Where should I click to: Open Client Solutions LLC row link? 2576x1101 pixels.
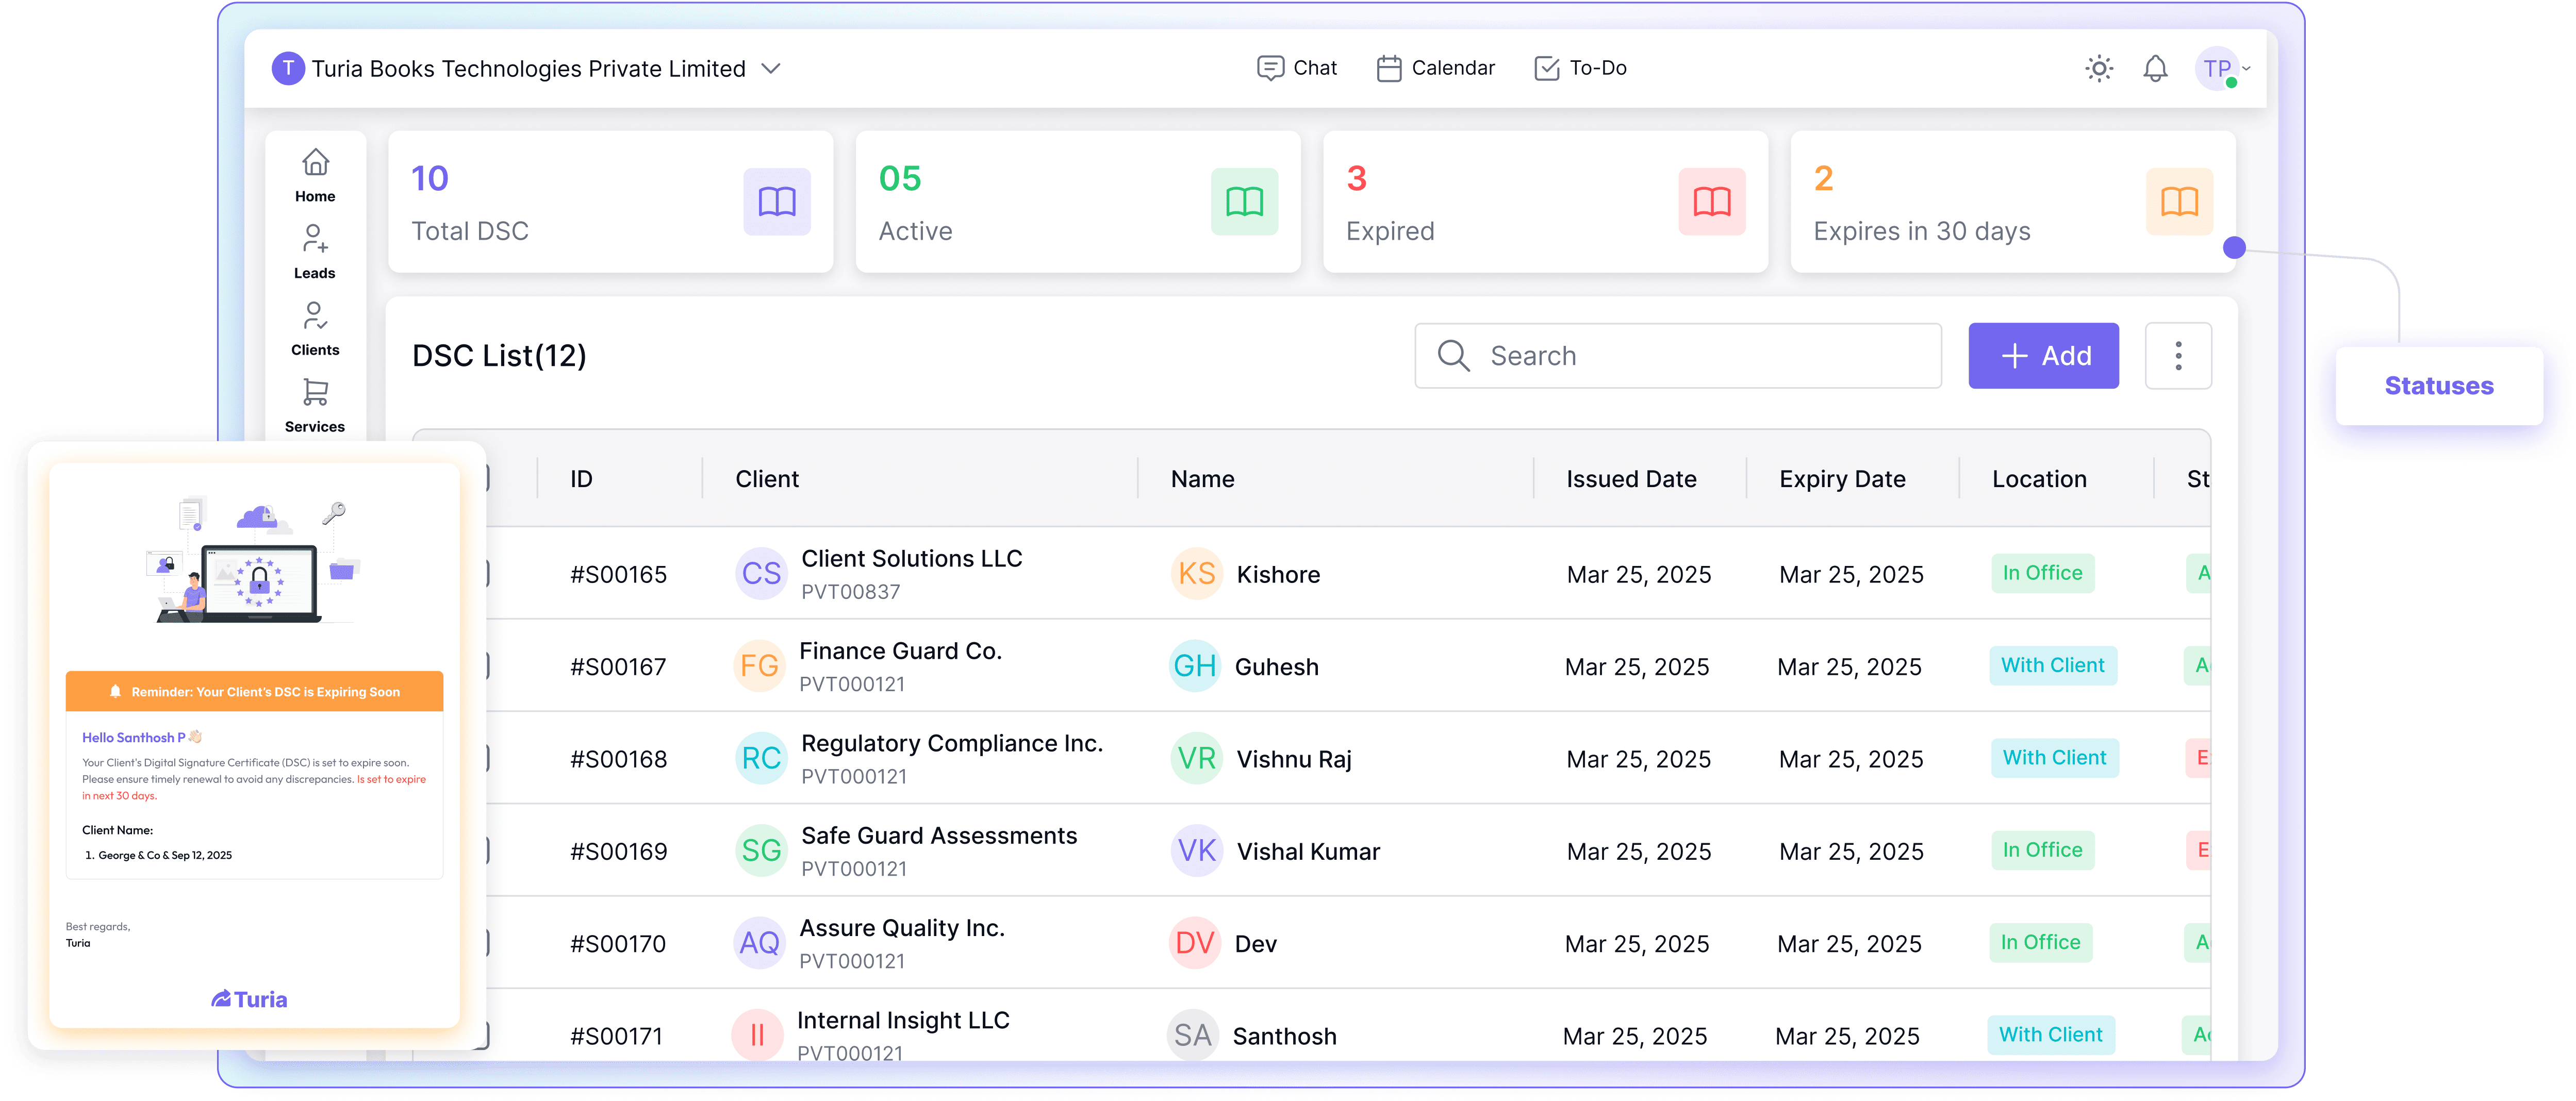pyautogui.click(x=911, y=559)
